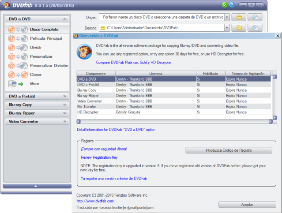Choose the Dividir mode

coord(37,48)
